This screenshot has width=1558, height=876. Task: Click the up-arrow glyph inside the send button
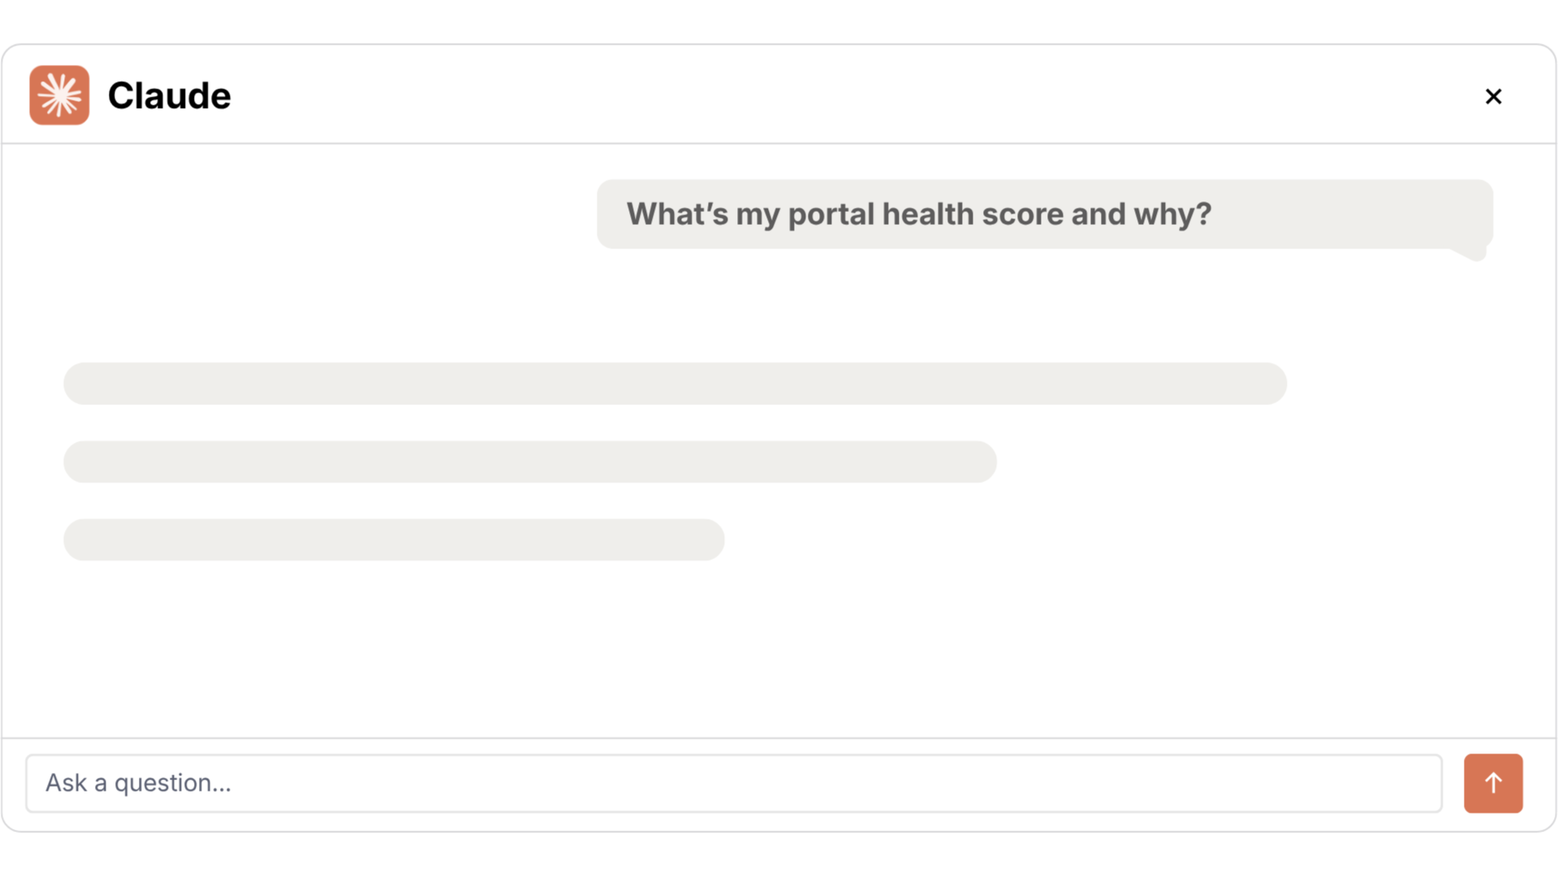(1493, 783)
